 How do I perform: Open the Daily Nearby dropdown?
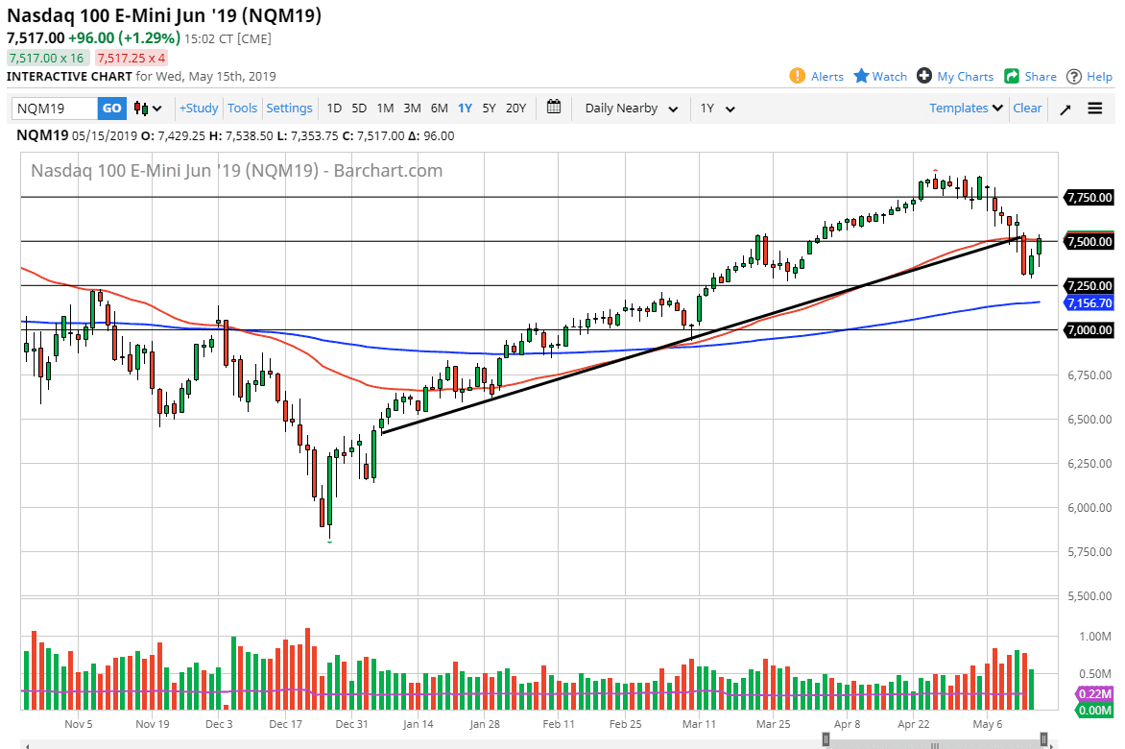tap(629, 109)
